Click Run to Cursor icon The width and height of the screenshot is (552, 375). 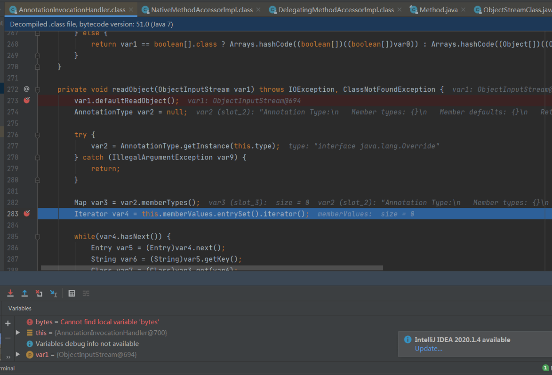coord(54,293)
